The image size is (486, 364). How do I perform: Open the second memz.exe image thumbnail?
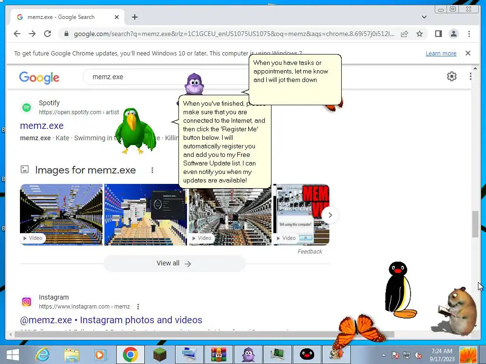click(145, 215)
